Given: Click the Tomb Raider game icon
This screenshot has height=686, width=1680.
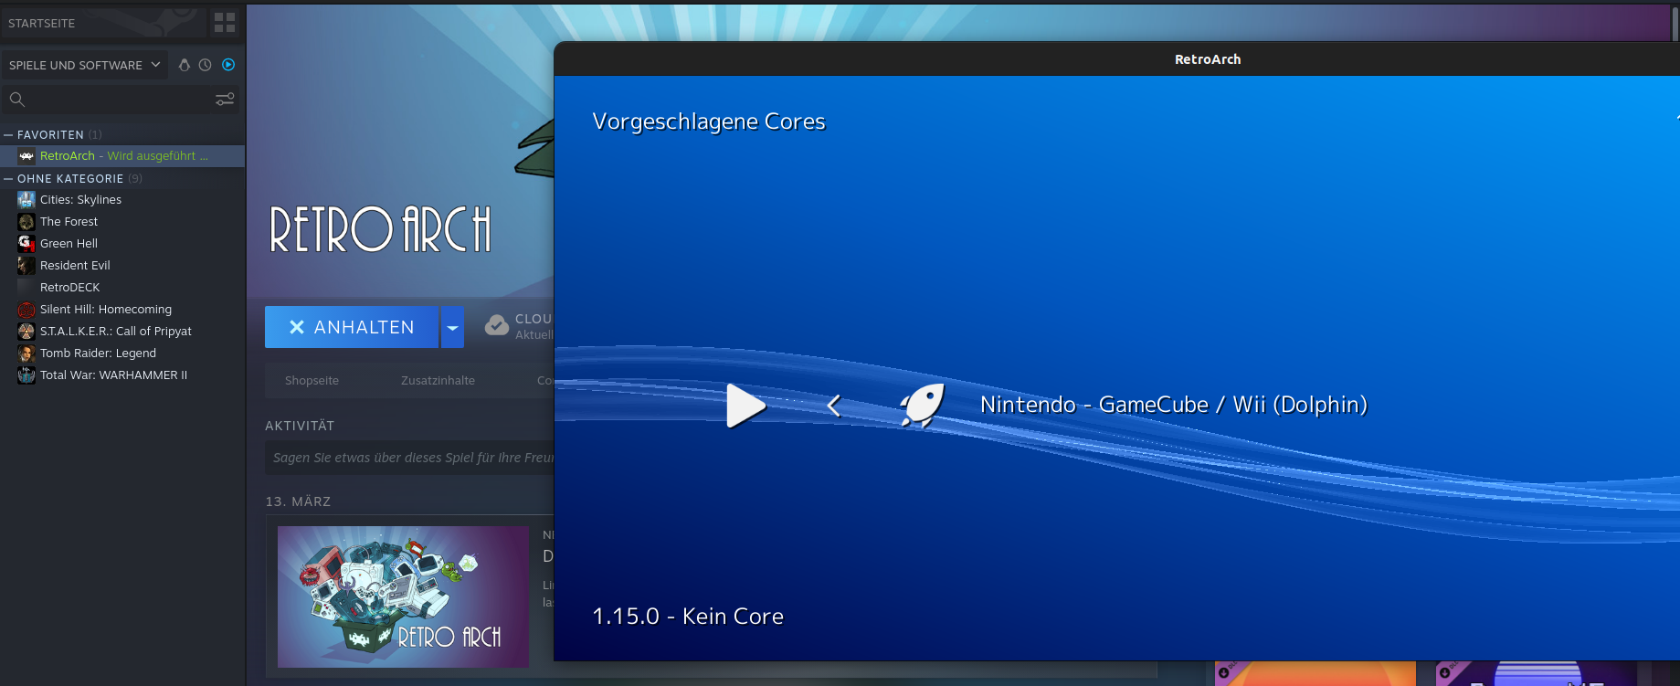Looking at the screenshot, I should [x=26, y=354].
